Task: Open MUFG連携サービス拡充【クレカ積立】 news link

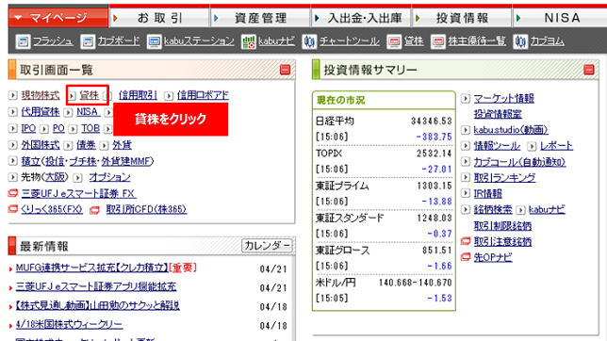Action: click(92, 268)
